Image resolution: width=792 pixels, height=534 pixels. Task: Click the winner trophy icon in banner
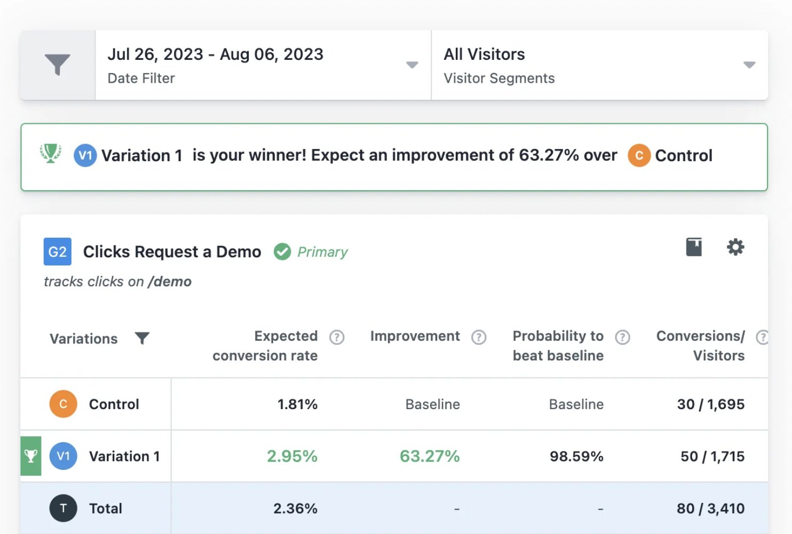(x=51, y=154)
